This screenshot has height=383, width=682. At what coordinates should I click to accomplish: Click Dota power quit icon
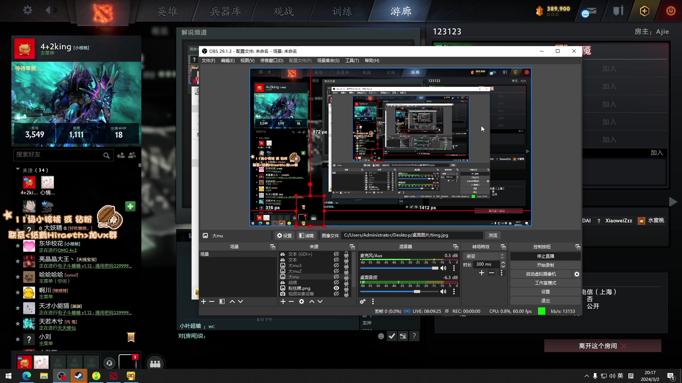tap(671, 11)
